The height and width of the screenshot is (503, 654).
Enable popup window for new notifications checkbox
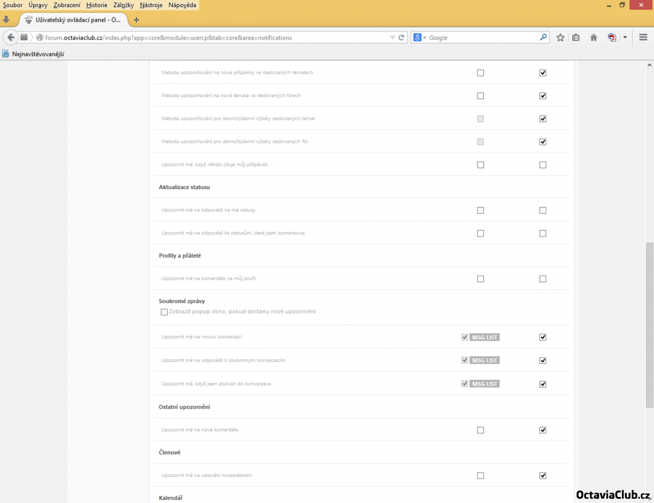click(164, 312)
